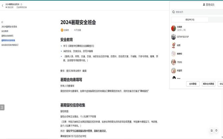The image size is (223, 139).
Task: Click the back arrow beside the document title
Action: point(3,5)
